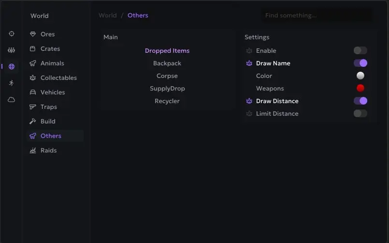389x243 pixels.
Task: Select Backpack in the Main list
Action: pyautogui.click(x=167, y=63)
